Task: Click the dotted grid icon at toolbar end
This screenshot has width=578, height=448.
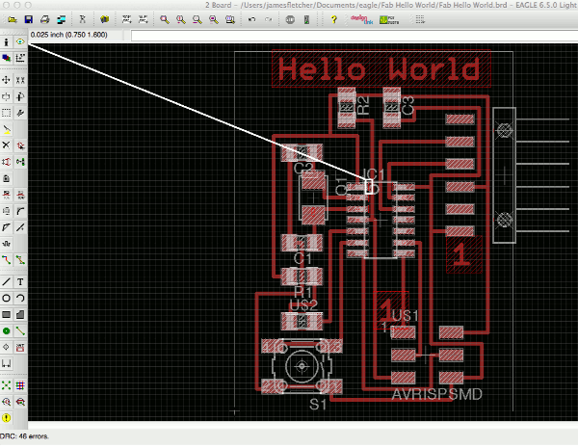Action: point(420,19)
